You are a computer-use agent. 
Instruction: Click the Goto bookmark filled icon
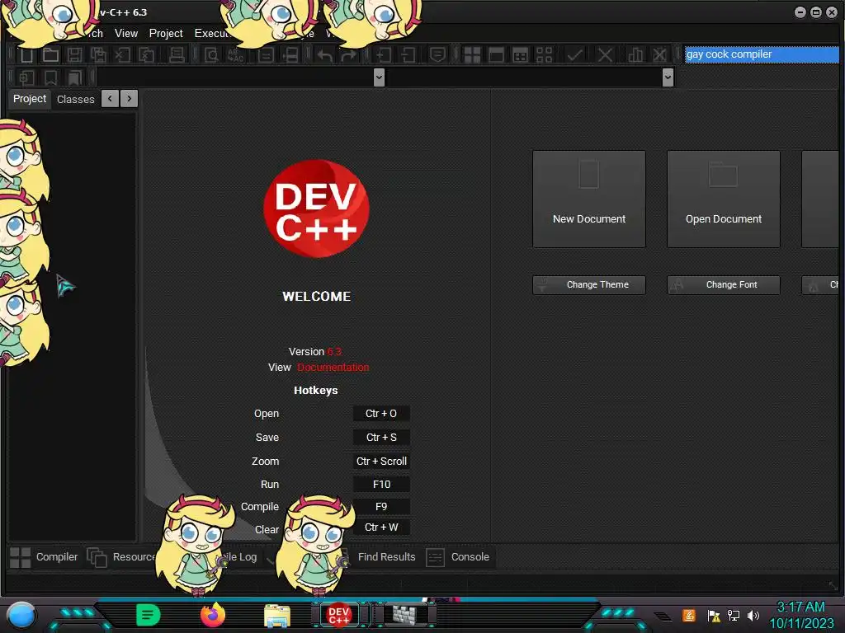74,78
